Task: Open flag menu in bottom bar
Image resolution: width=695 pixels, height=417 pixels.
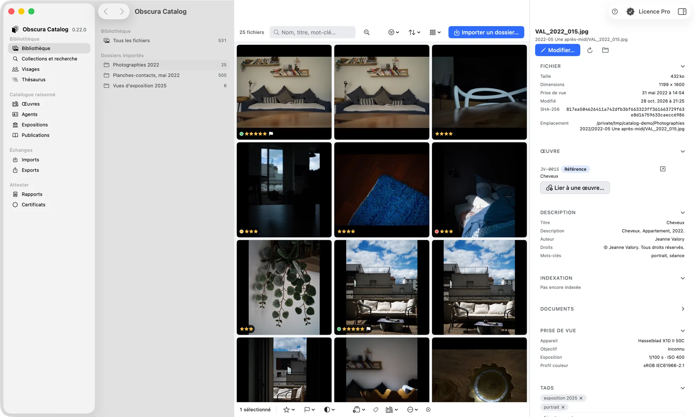Action: (x=309, y=410)
